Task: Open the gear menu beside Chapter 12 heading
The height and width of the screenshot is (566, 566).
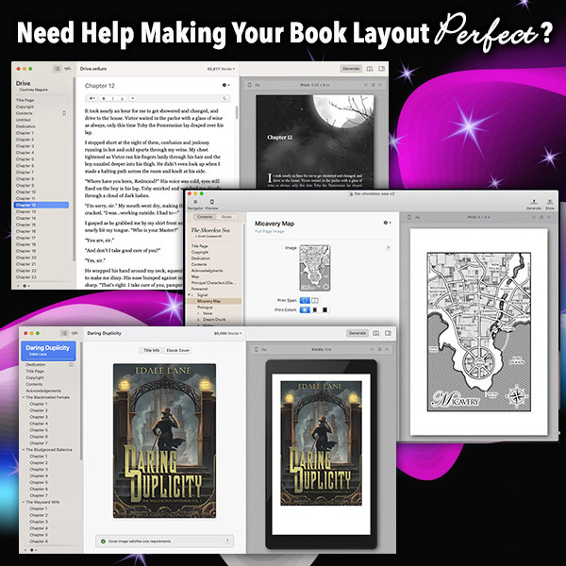Action: pos(225,85)
